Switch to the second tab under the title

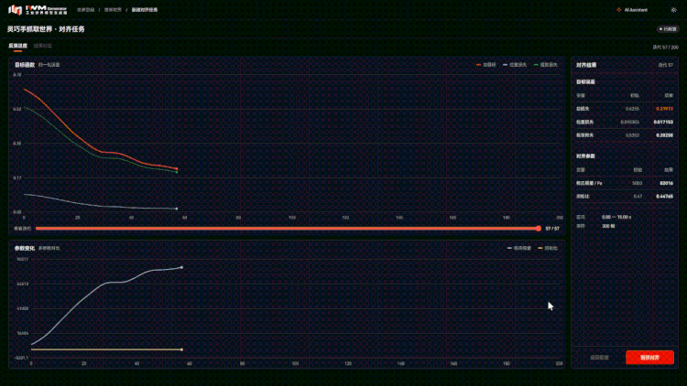(x=43, y=46)
